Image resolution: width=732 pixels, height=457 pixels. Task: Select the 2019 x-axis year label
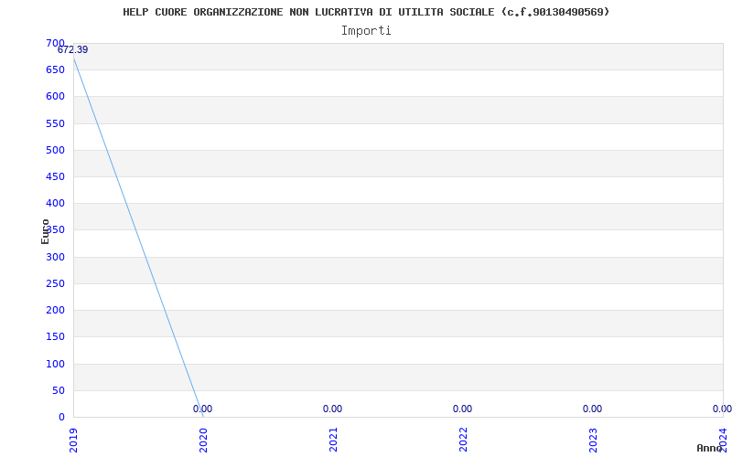[73, 441]
